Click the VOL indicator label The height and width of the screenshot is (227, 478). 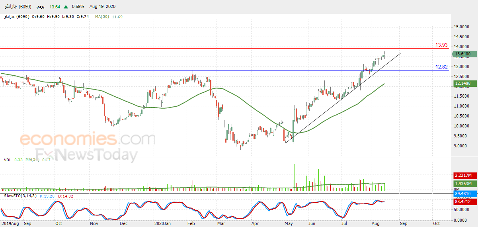pyautogui.click(x=7, y=160)
